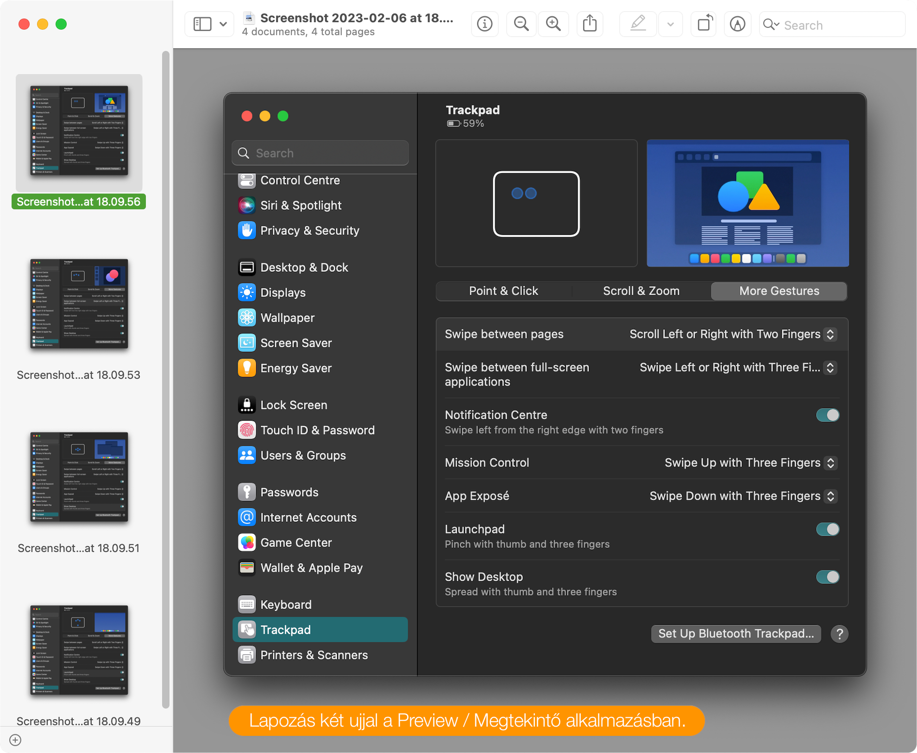Open Keyboard settings icon
The image size is (917, 753).
click(247, 604)
